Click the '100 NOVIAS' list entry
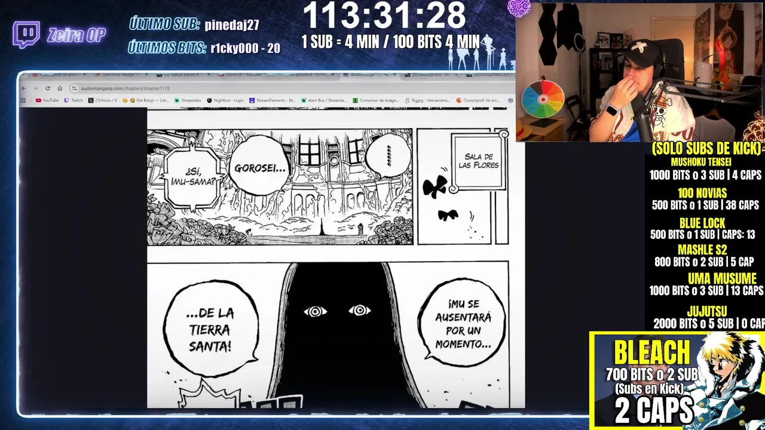This screenshot has width=765, height=430. click(x=702, y=193)
